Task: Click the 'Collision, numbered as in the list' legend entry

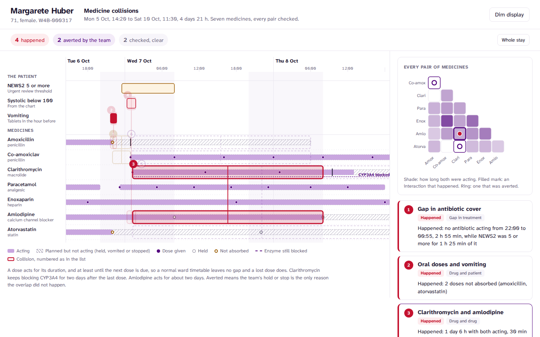Action: [46, 259]
